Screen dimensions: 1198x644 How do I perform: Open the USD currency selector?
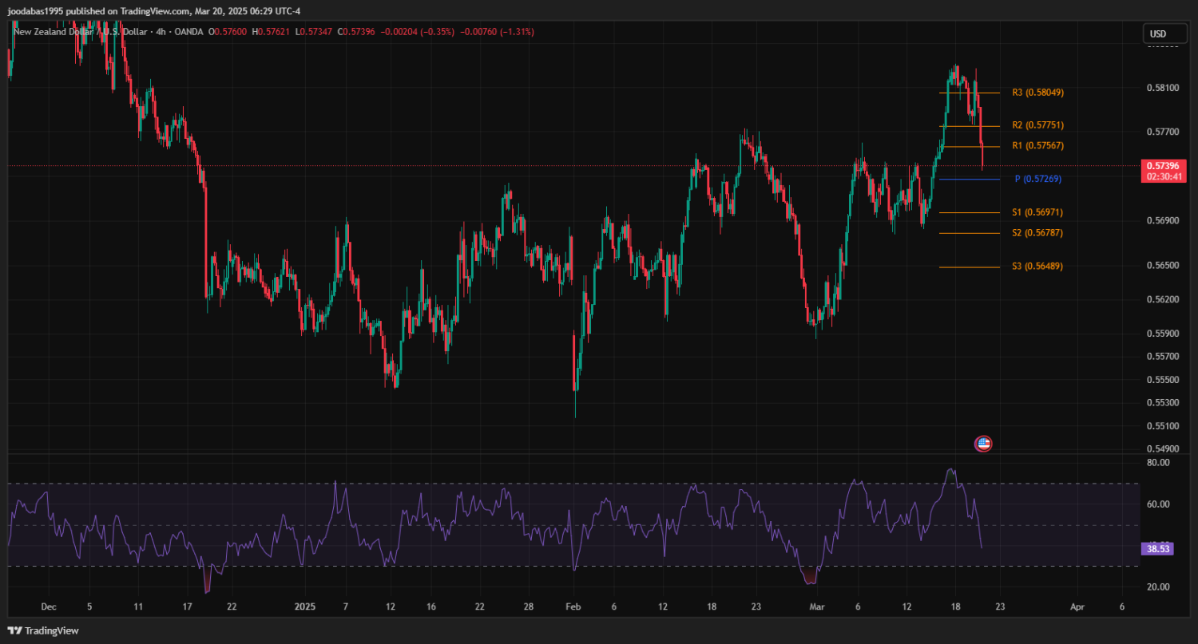pos(1157,34)
